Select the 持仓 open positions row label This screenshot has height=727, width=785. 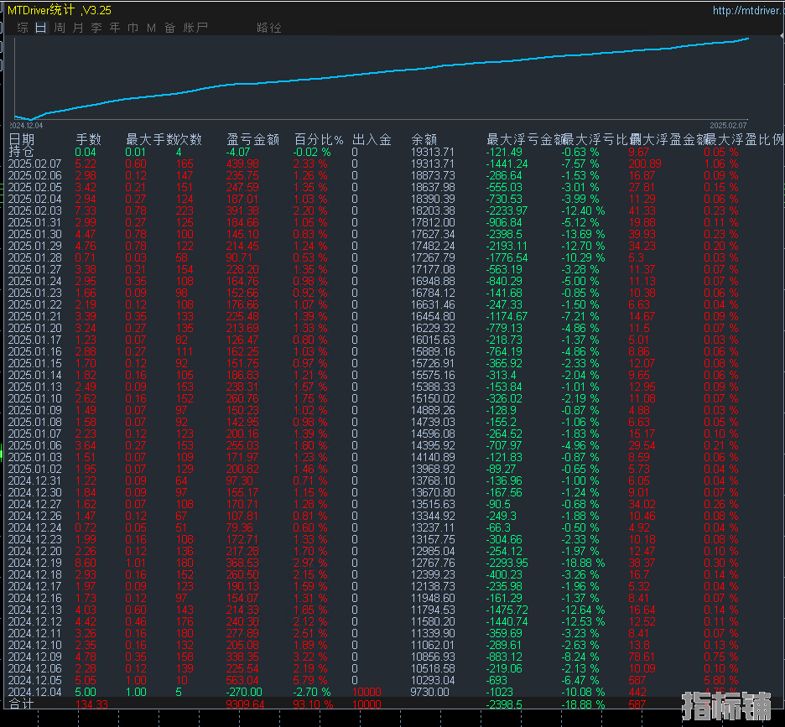coord(22,152)
